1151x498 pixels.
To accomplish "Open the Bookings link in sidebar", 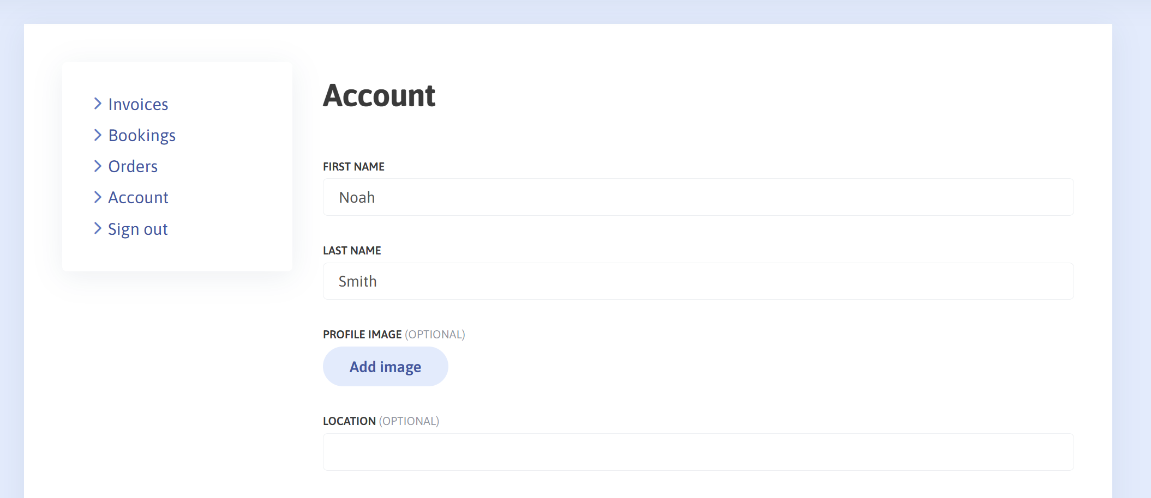I will point(142,135).
